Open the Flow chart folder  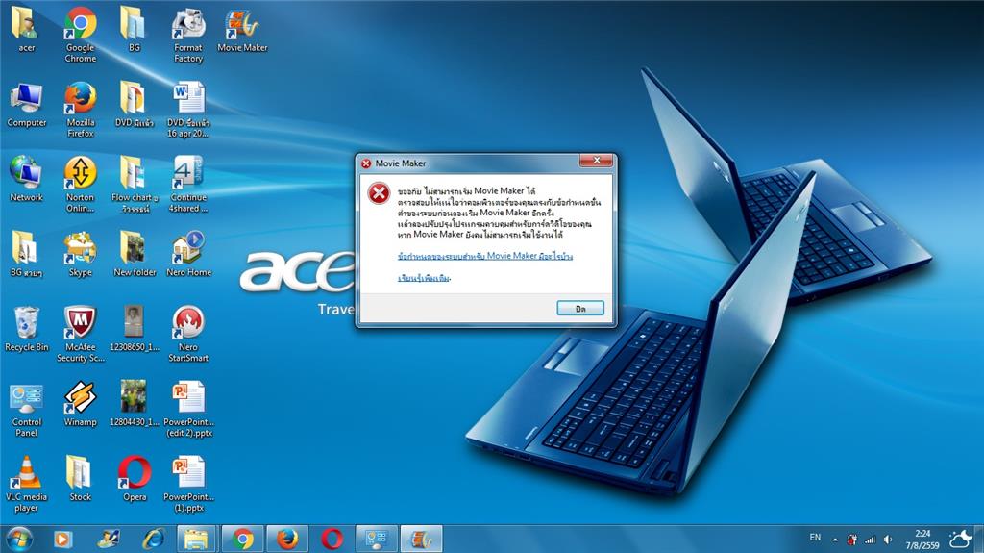pos(134,184)
